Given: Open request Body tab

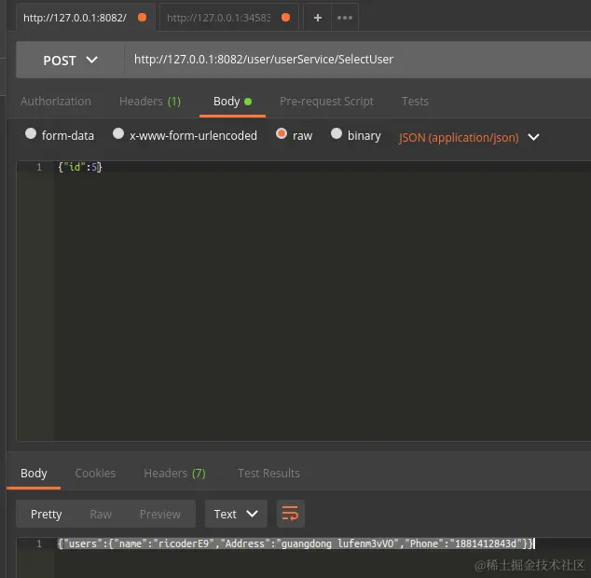Looking at the screenshot, I should coord(232,102).
